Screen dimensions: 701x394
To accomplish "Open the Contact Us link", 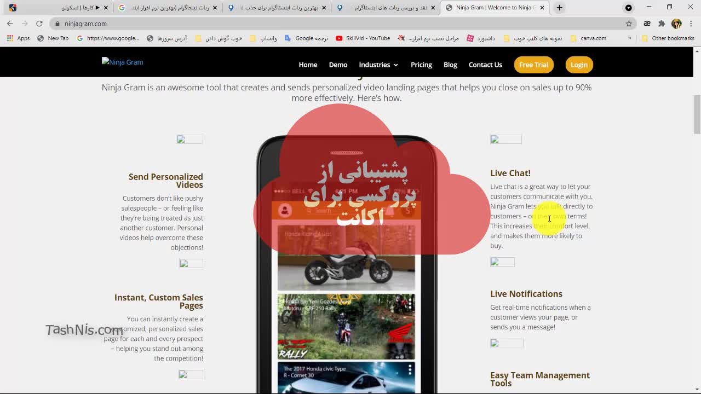I will (x=485, y=65).
